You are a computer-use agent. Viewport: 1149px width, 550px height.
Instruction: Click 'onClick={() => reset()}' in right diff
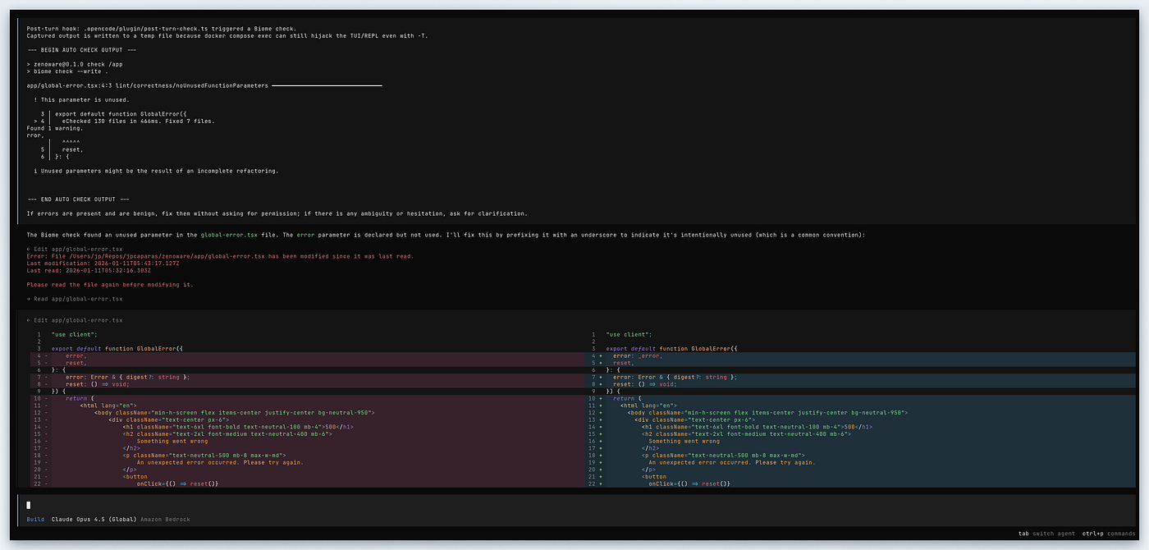(689, 484)
